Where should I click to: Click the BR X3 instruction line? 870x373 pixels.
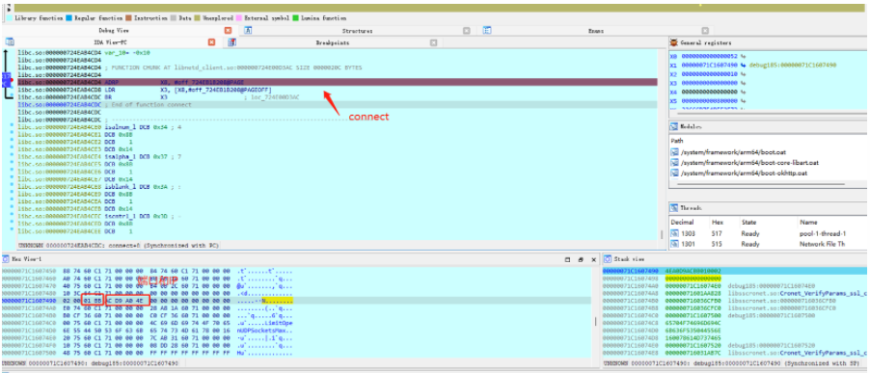click(337, 96)
